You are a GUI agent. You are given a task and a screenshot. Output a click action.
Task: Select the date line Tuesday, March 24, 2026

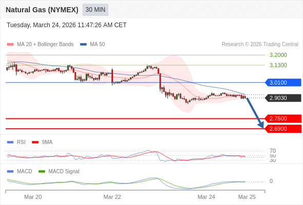(67, 25)
